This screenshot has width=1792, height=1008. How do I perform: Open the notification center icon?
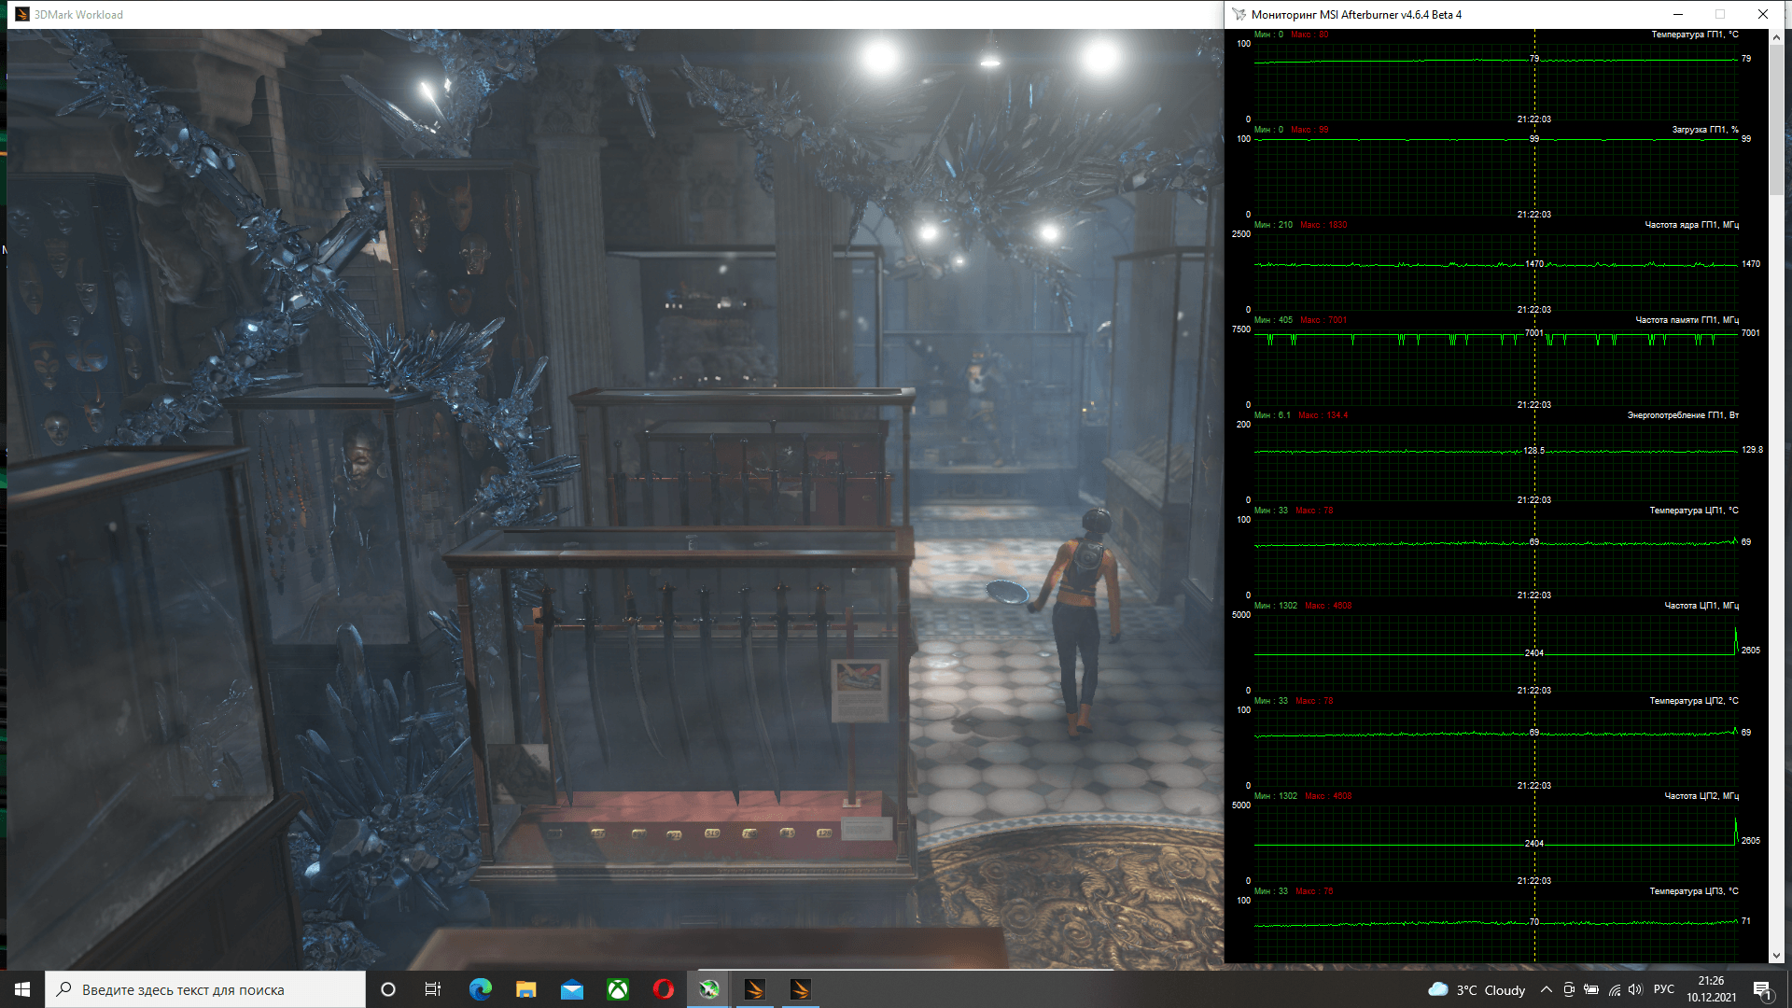pos(1762,989)
